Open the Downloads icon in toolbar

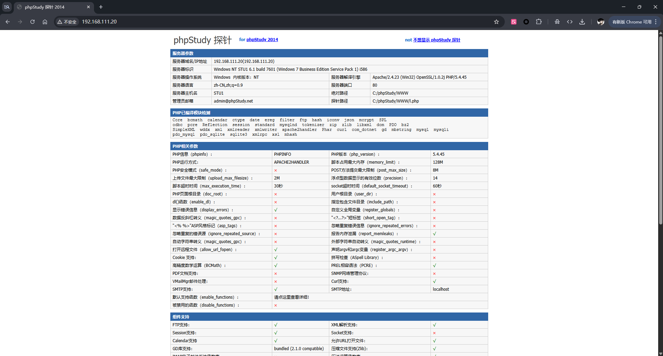pos(582,22)
